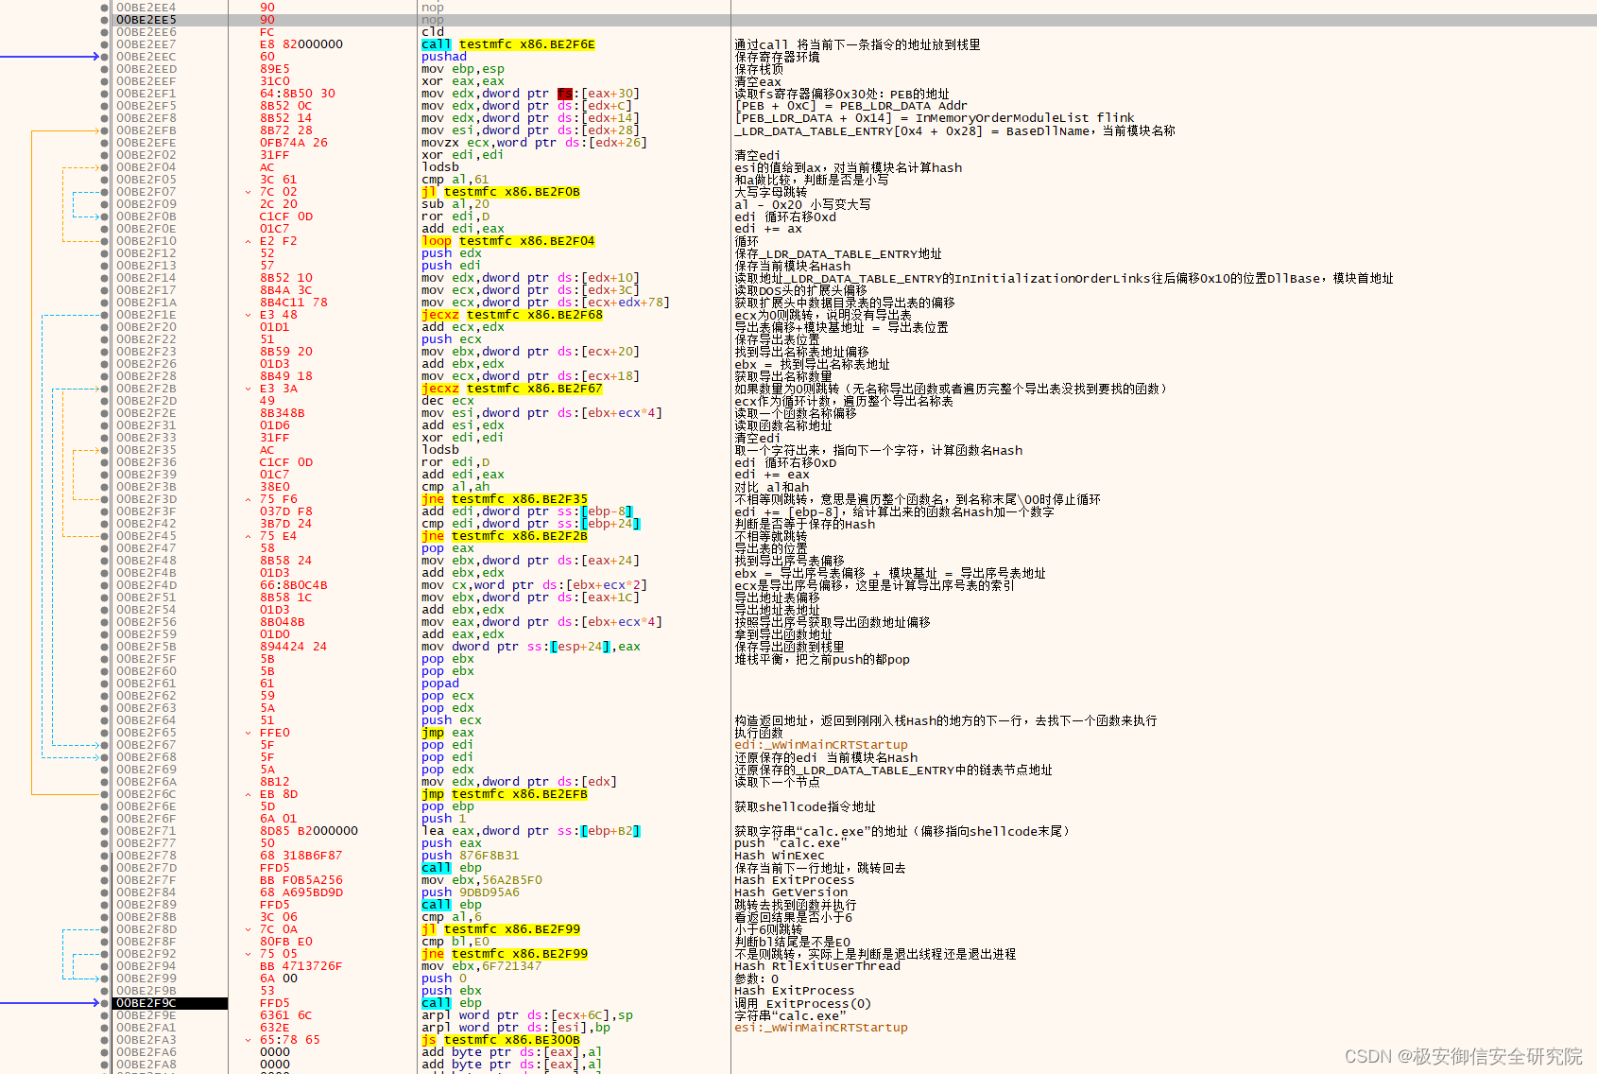Expand the jump arrow before jne testmfc x86.BE2F35
The height and width of the screenshot is (1074, 1597).
[248, 498]
